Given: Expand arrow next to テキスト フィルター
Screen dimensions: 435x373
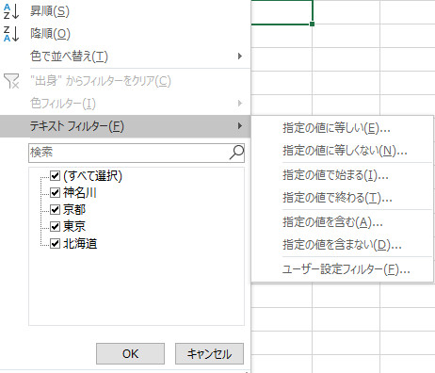Looking at the screenshot, I should tap(240, 126).
